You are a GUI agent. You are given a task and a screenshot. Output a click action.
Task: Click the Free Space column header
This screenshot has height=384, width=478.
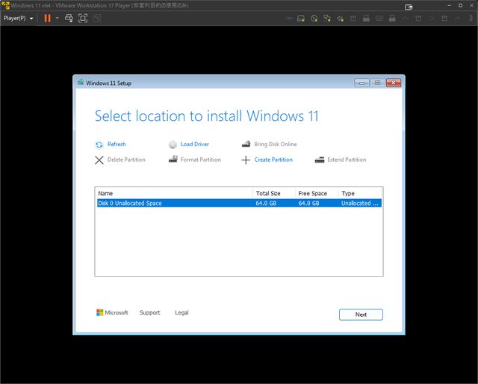(316, 193)
